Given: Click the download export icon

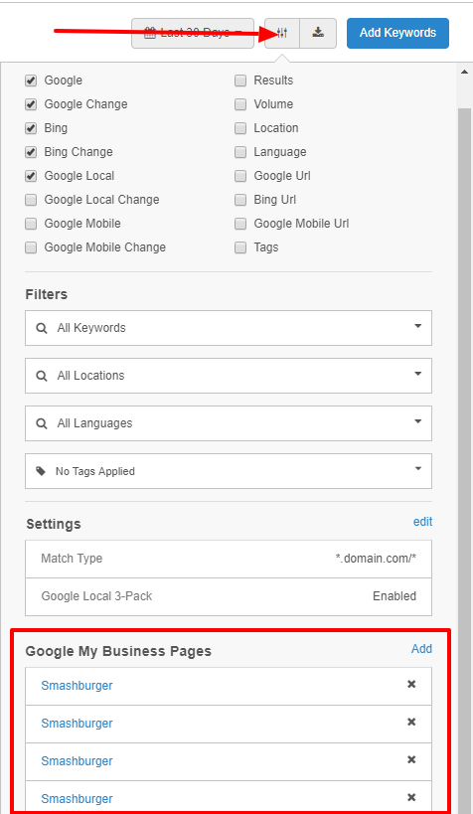Looking at the screenshot, I should [318, 33].
